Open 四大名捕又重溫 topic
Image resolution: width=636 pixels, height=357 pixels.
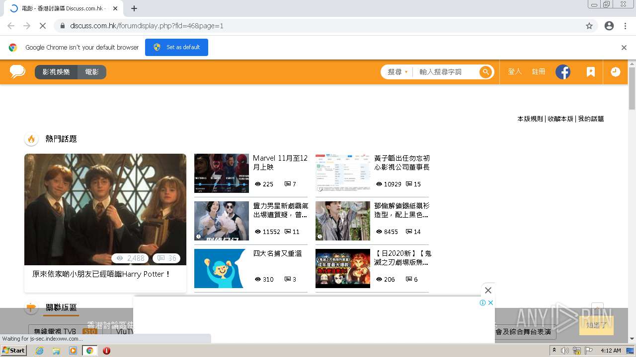277,253
